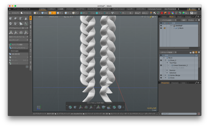Open the layout gear settings icon
Image resolution: width=209 pixels, height=127 pixels.
point(199,9)
